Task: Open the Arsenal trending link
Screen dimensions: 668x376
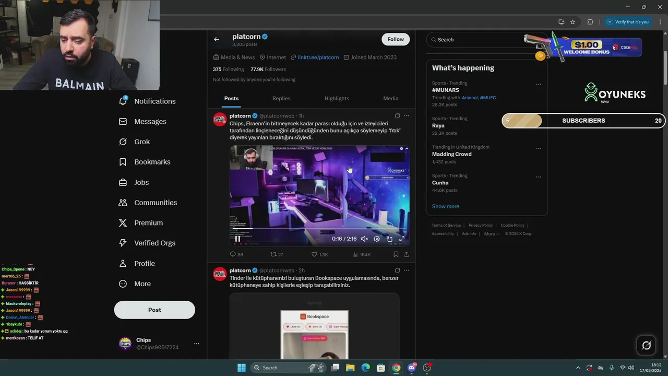Action: (470, 98)
